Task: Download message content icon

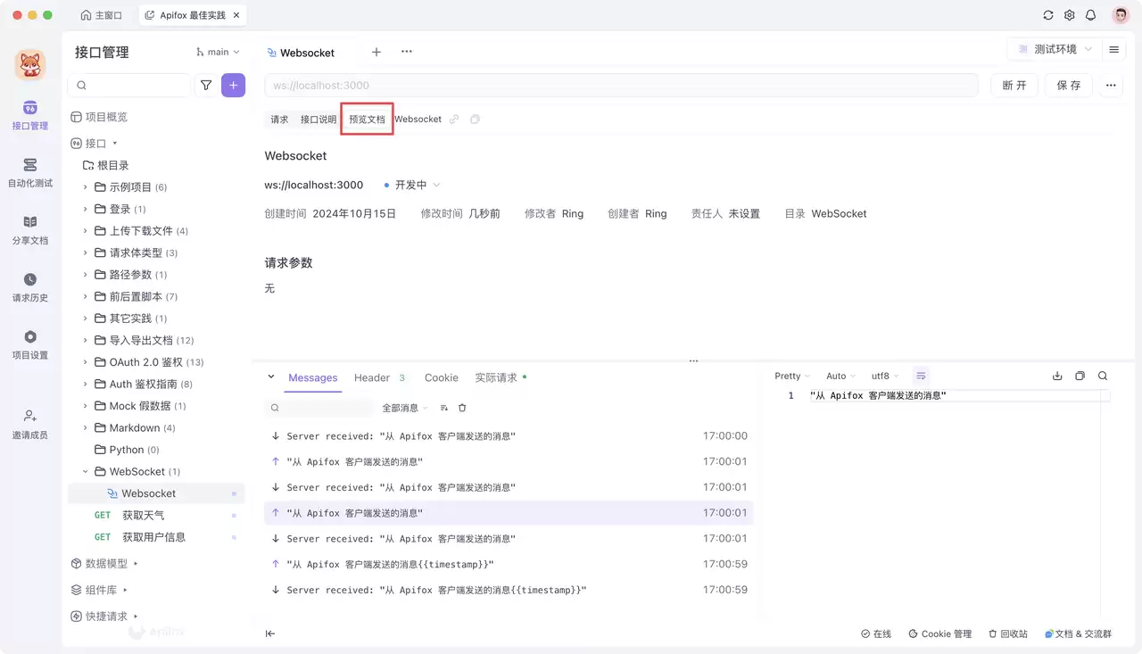Action: point(1057,376)
